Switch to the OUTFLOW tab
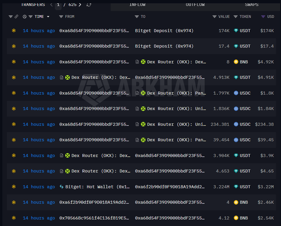This screenshot has width=281, height=226. pyautogui.click(x=195, y=5)
